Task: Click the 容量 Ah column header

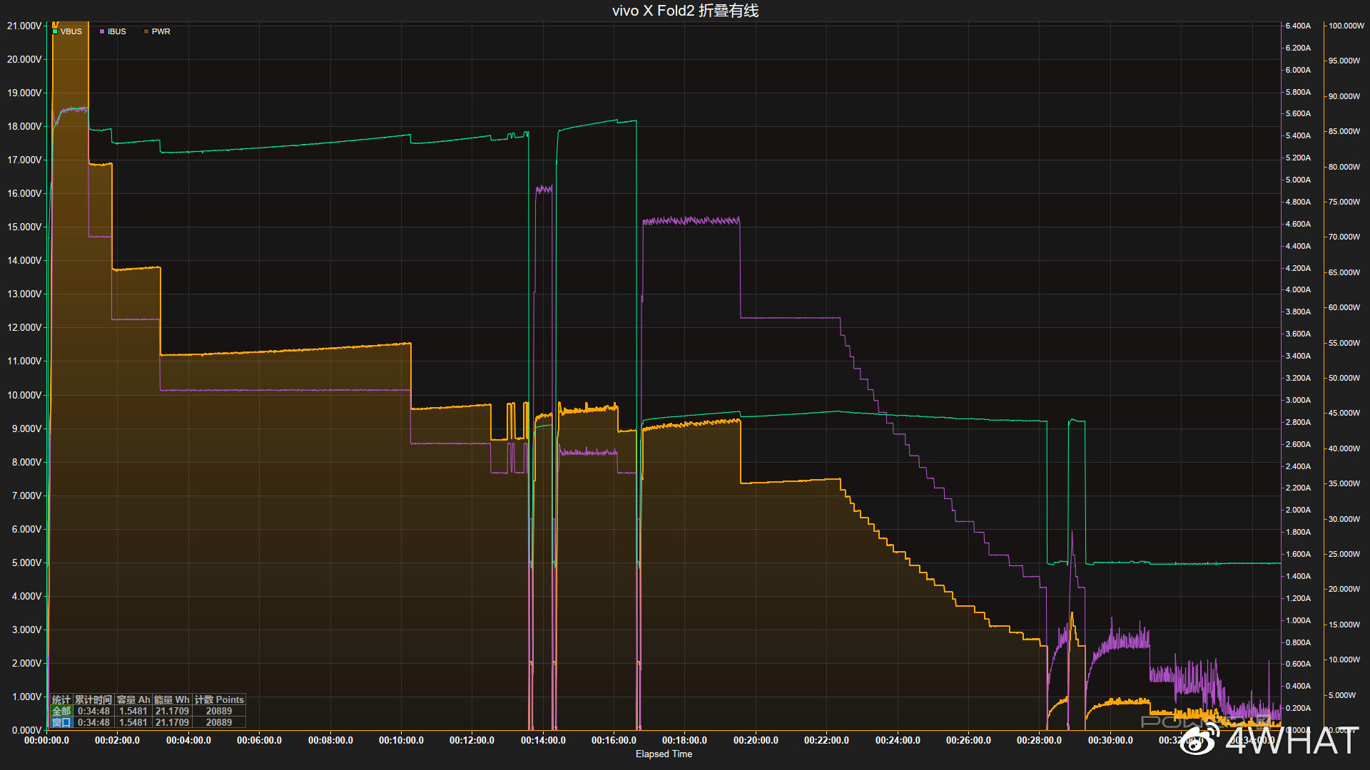Action: click(x=133, y=699)
